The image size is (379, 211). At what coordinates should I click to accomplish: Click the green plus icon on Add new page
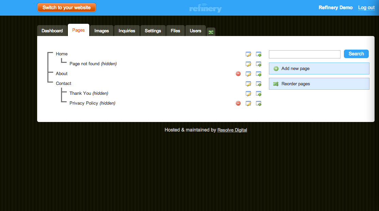pos(276,68)
